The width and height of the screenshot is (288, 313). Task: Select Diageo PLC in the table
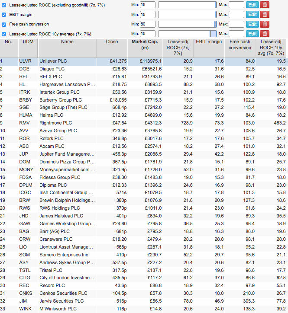click(x=144, y=69)
